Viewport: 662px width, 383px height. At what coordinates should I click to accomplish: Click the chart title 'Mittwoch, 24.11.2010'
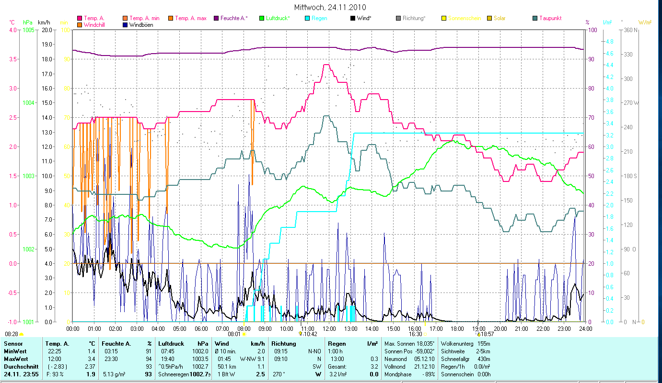tap(331, 7)
